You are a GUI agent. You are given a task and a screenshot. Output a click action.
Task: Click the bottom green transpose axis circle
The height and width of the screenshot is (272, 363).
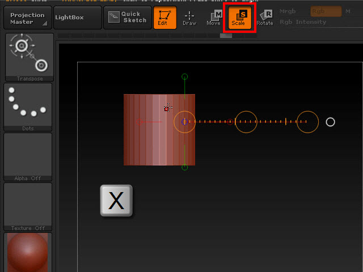184,167
